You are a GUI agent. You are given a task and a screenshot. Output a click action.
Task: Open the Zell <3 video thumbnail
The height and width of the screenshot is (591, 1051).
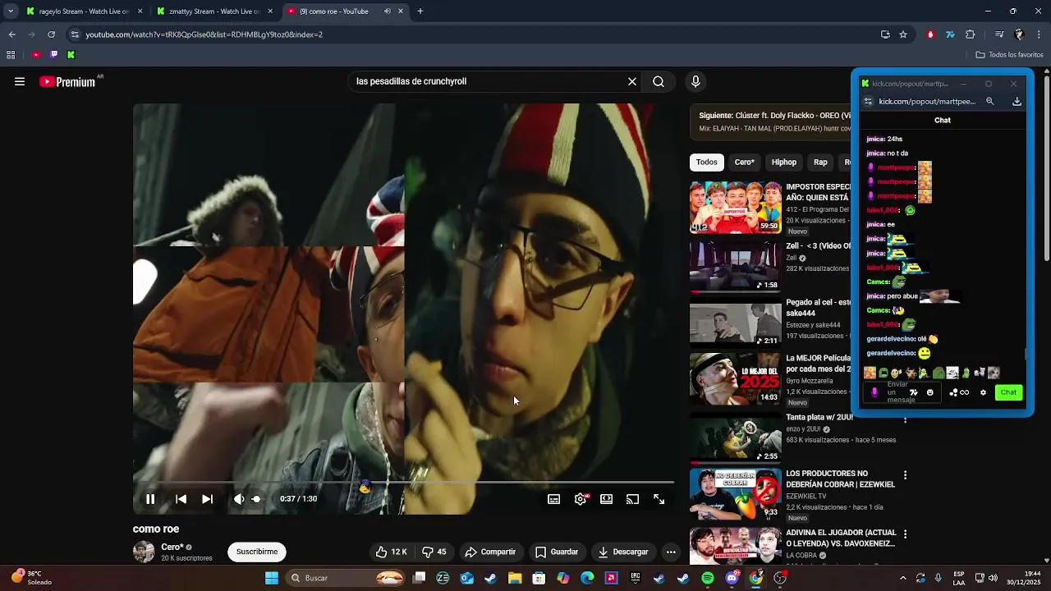point(736,267)
